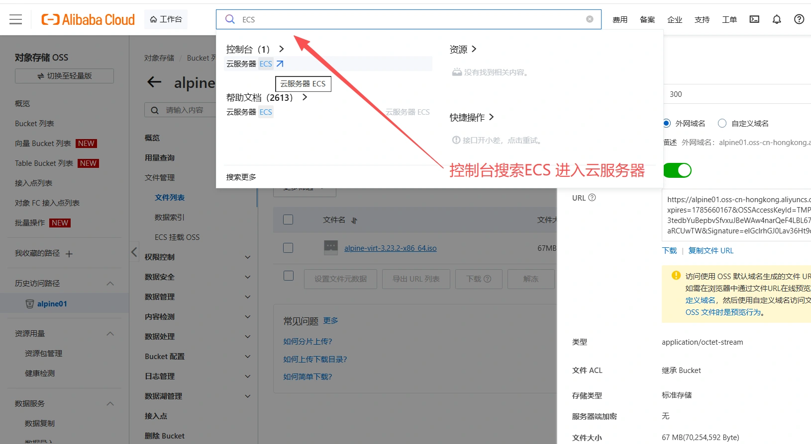Click the back arrow beside alpine bucket name
Viewport: 811px width, 444px height.
155,82
